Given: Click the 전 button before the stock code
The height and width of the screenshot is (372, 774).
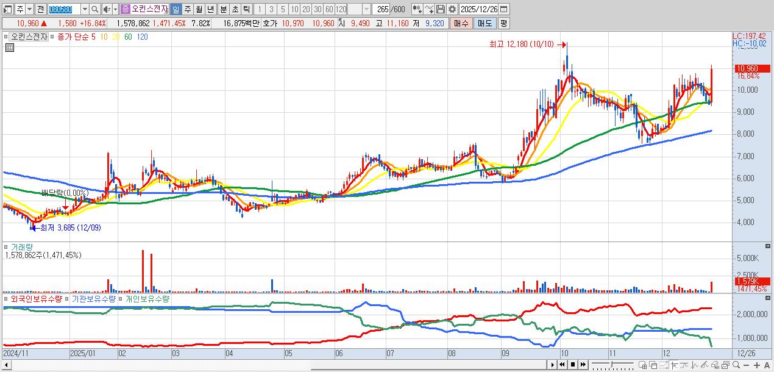Looking at the screenshot, I should click(x=40, y=9).
